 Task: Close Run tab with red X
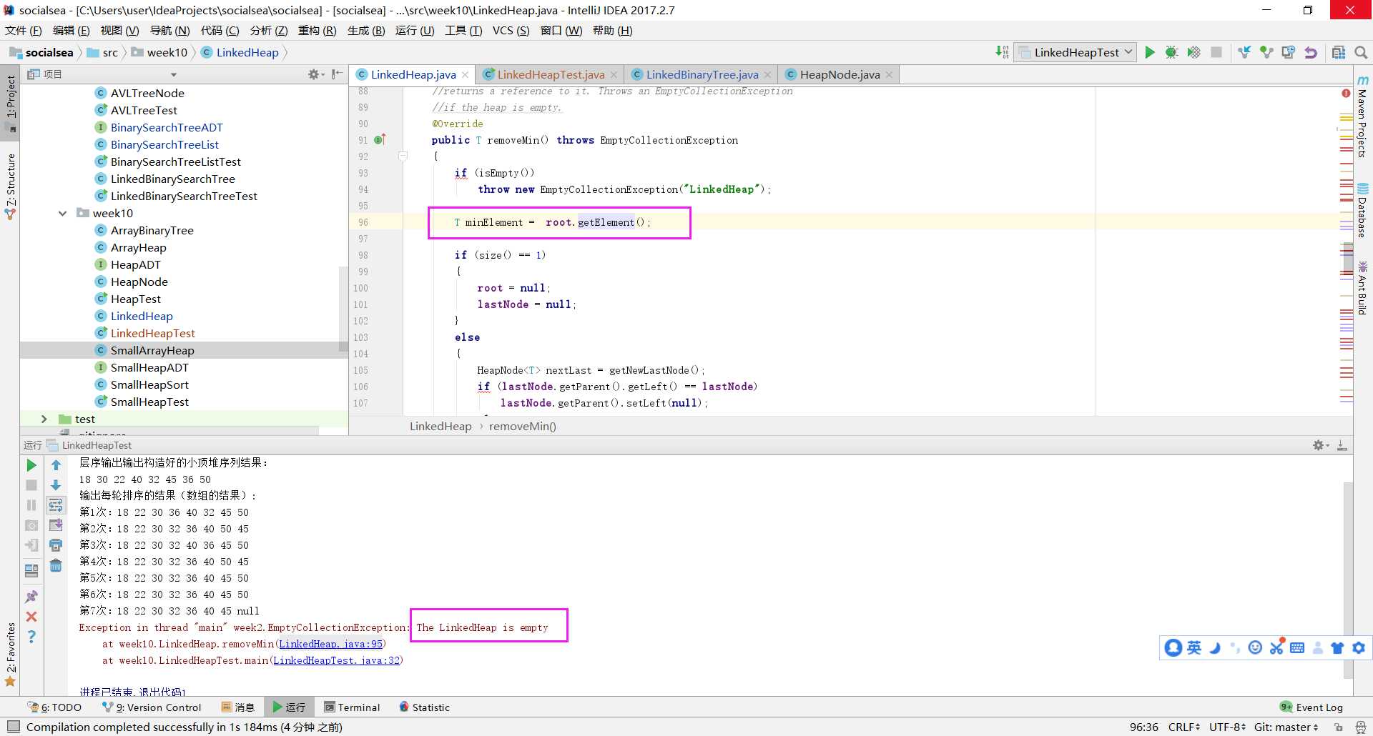(31, 617)
